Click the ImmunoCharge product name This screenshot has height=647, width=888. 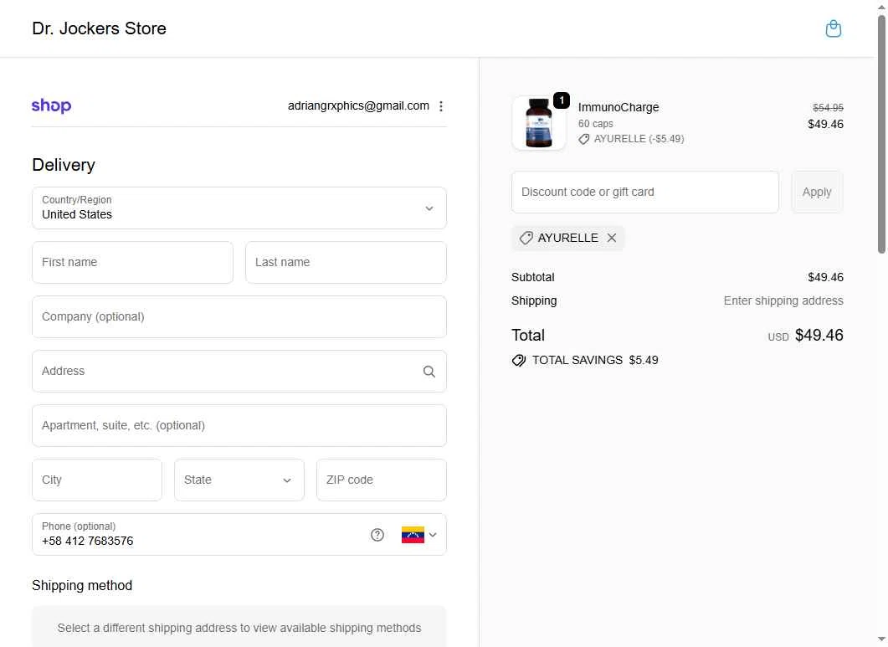click(x=619, y=107)
